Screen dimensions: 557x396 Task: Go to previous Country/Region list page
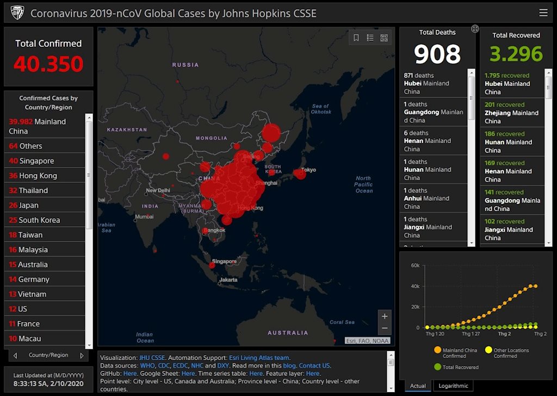pos(15,356)
